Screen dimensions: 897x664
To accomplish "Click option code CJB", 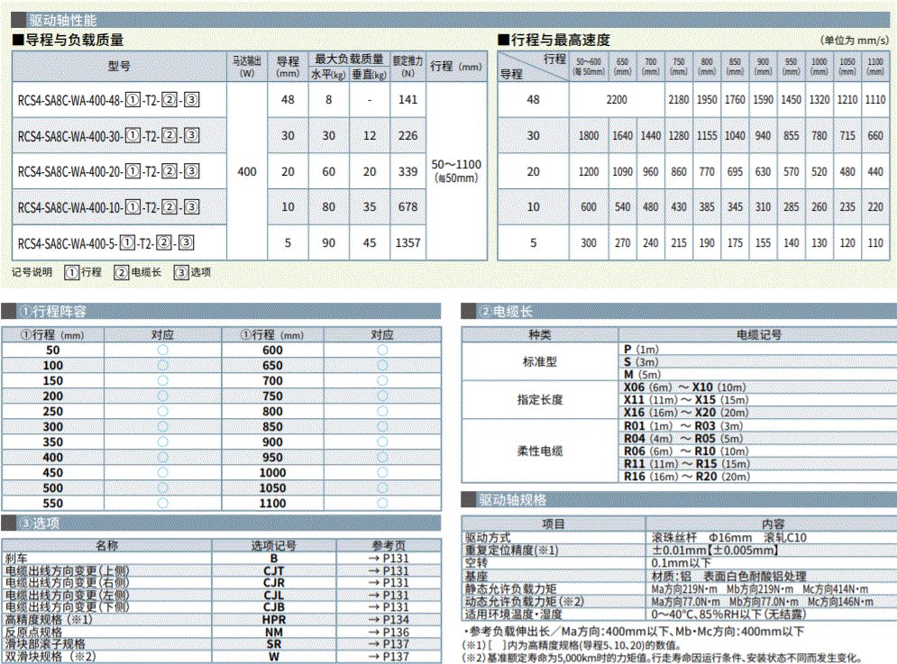I will pos(274,607).
